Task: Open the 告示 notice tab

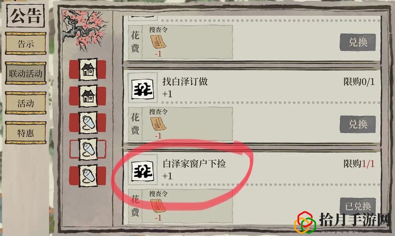Action: 26,43
